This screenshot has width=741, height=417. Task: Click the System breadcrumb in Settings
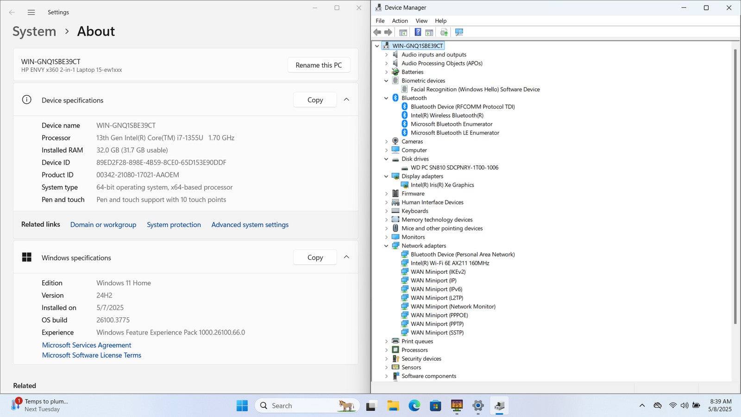tap(34, 32)
